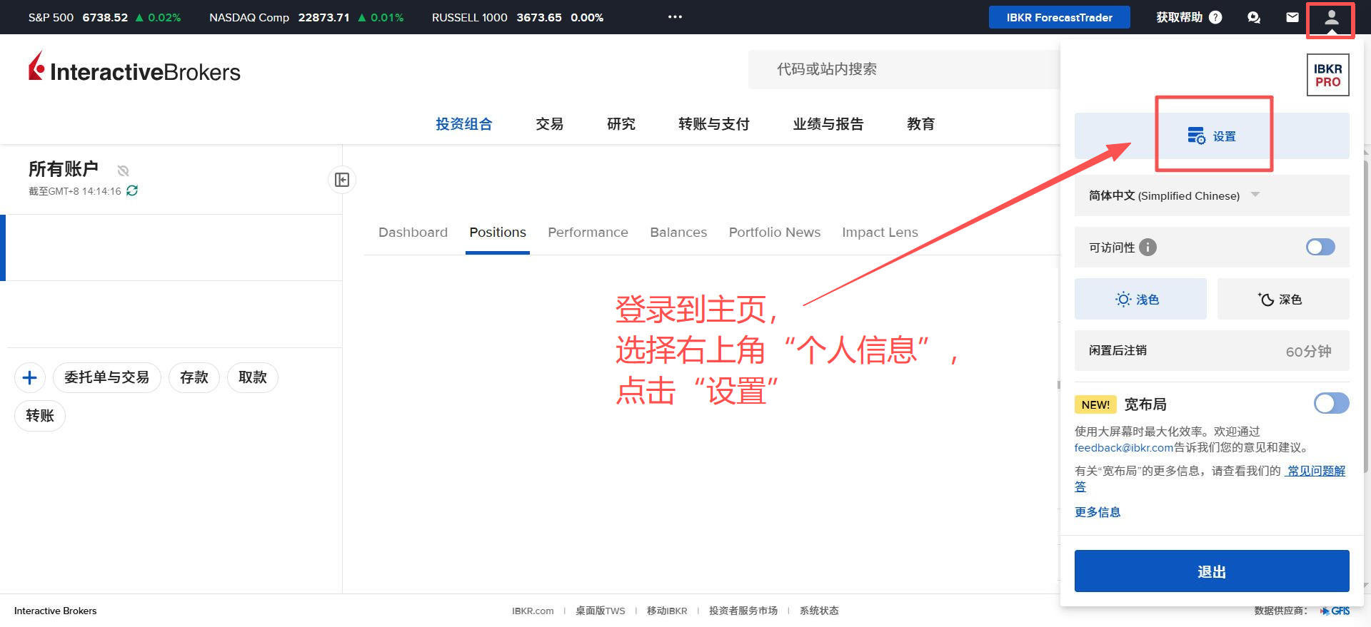Click the 可访问性 info icon
Viewport: 1371px width, 627px height.
coord(1147,248)
